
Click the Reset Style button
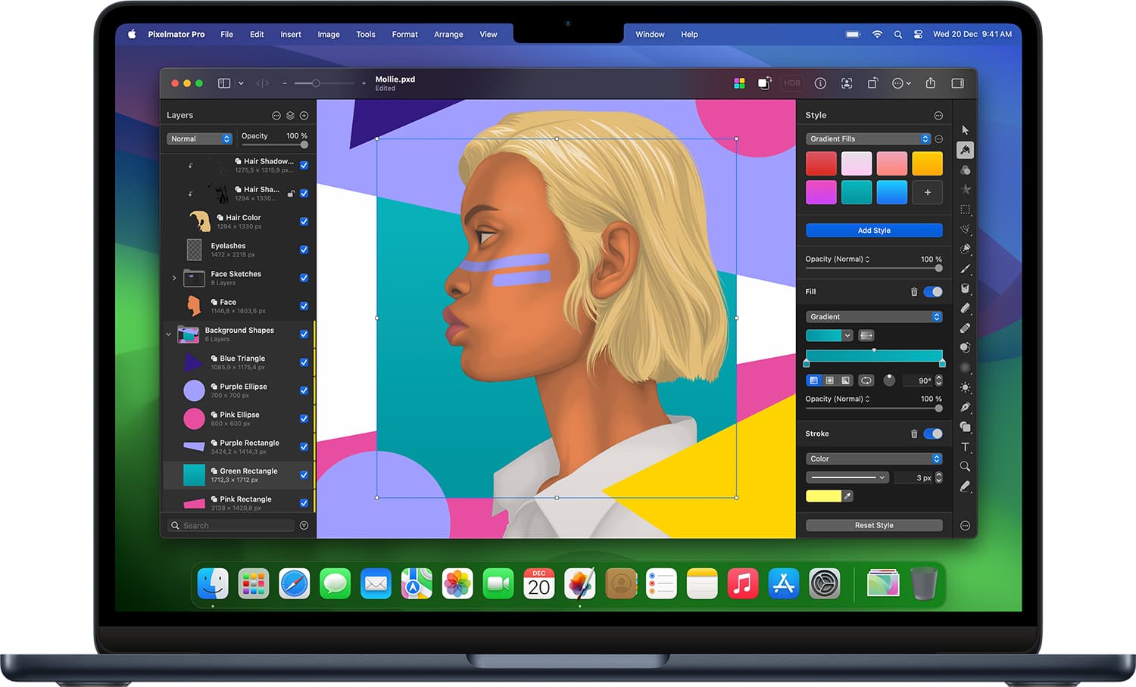point(874,525)
